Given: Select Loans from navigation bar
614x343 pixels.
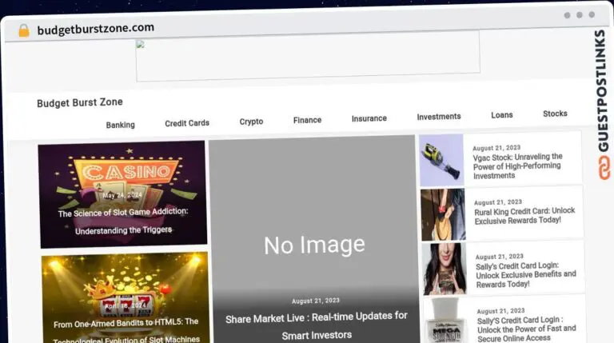Looking at the screenshot, I should coord(501,115).
